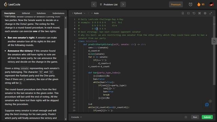Click 'j=(index+1)%n' code line
The width and height of the screenshot is (217, 122).
(x=101, y=76)
